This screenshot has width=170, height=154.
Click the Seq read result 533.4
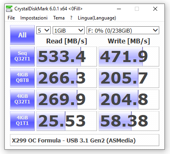tap(67, 57)
